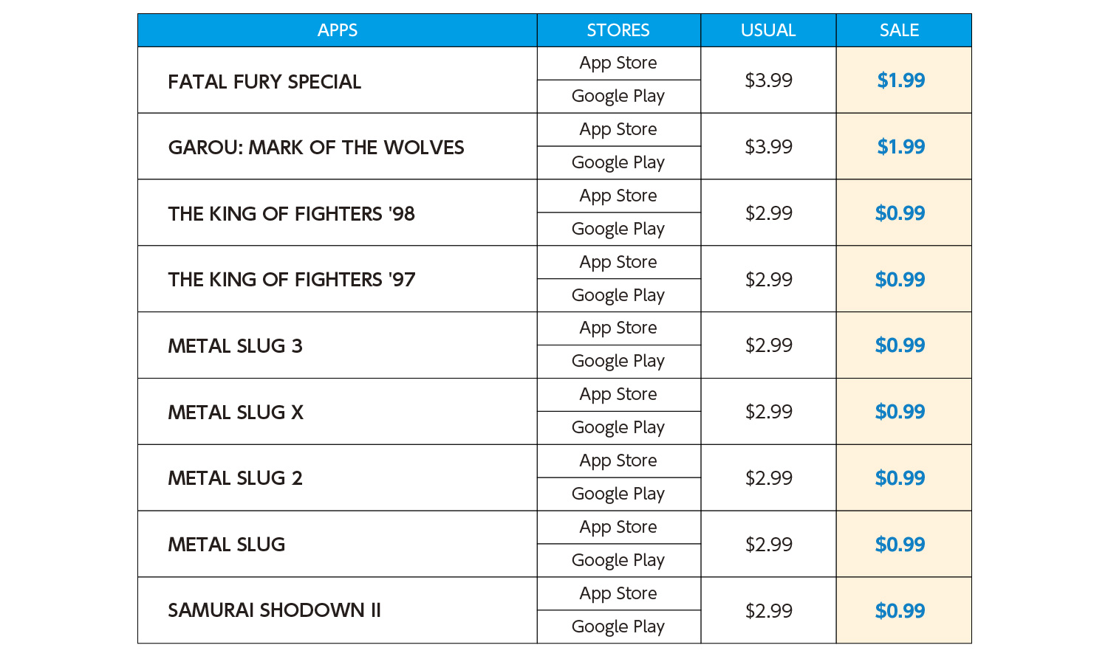Click the APPS column header
The height and width of the screenshot is (659, 1108).
coord(338,30)
